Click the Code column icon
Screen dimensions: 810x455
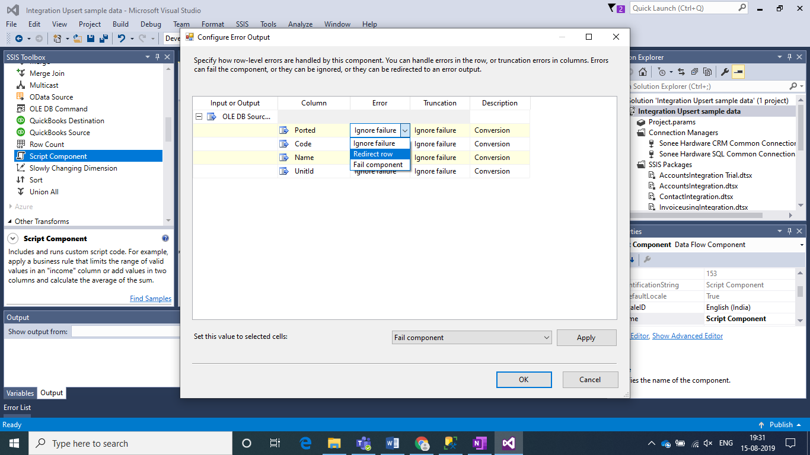point(284,144)
